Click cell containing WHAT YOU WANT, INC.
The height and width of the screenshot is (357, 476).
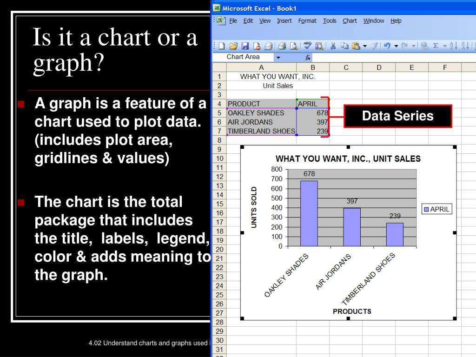pos(278,77)
